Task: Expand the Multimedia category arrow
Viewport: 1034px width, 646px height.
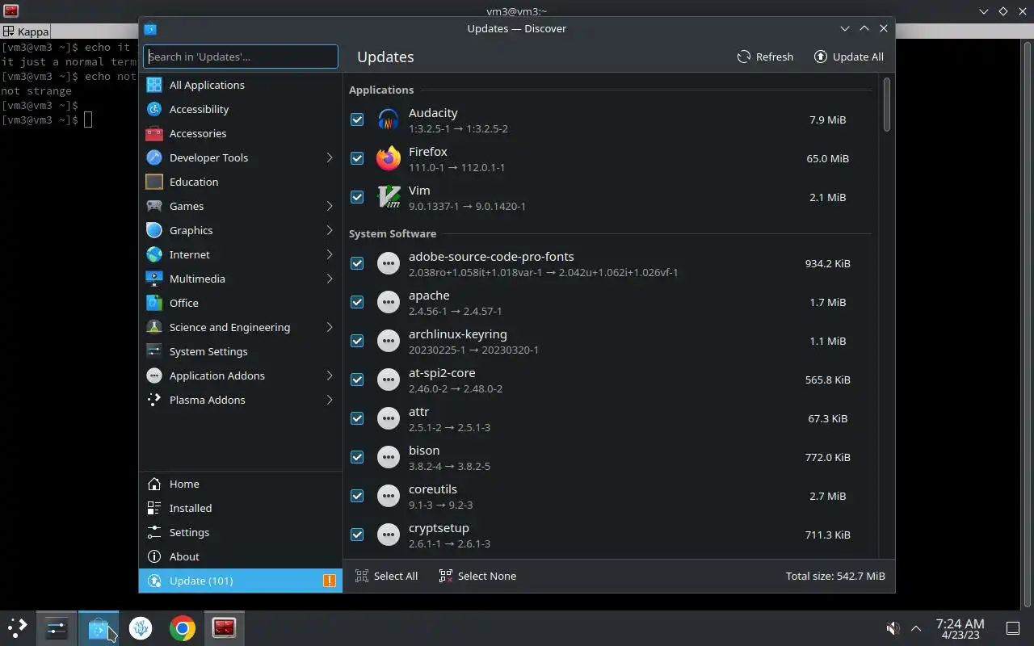Action: (x=330, y=279)
